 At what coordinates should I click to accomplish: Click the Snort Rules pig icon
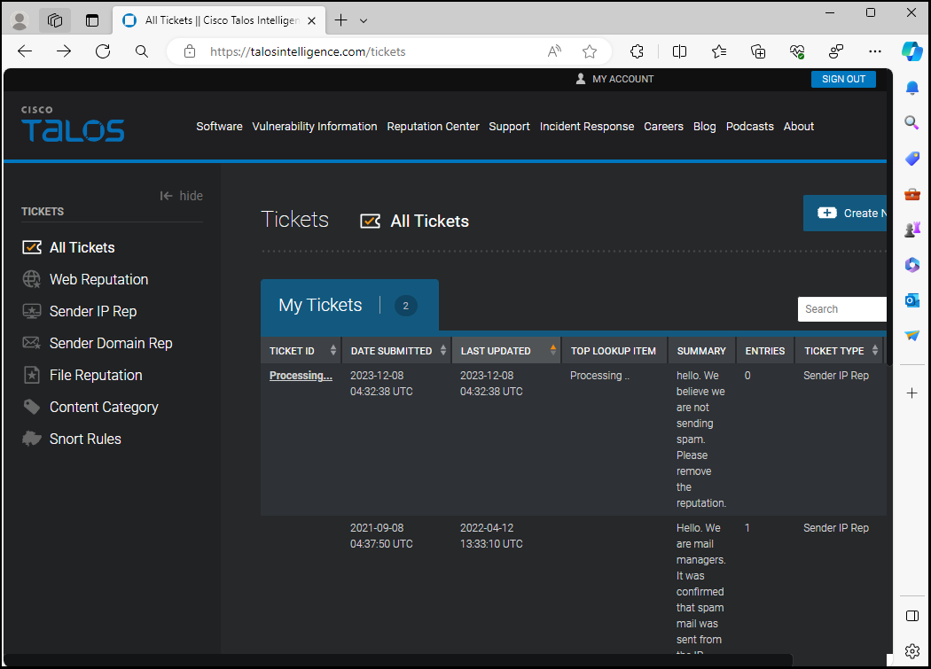pos(31,439)
